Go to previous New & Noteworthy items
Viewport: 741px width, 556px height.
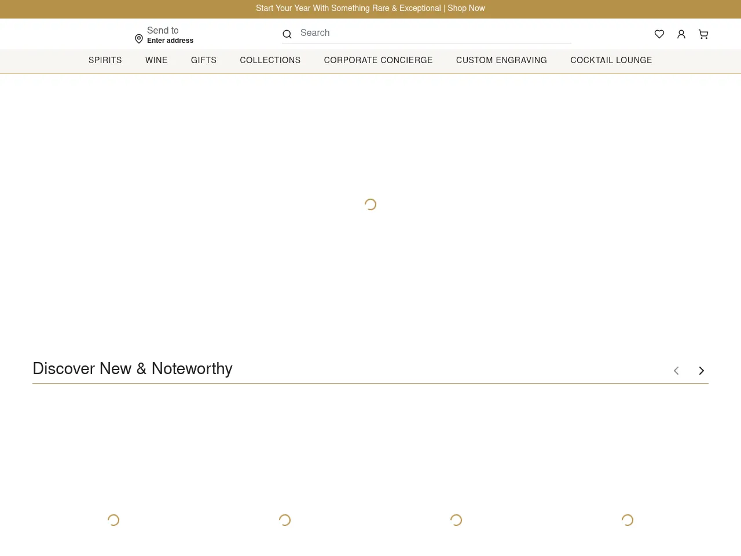(676, 371)
